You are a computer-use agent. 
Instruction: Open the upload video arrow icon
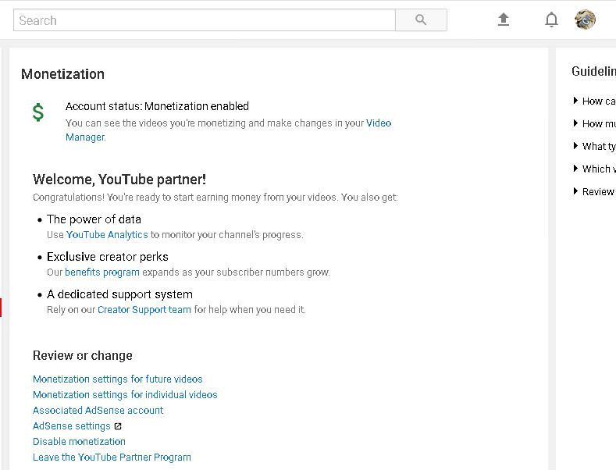click(504, 20)
